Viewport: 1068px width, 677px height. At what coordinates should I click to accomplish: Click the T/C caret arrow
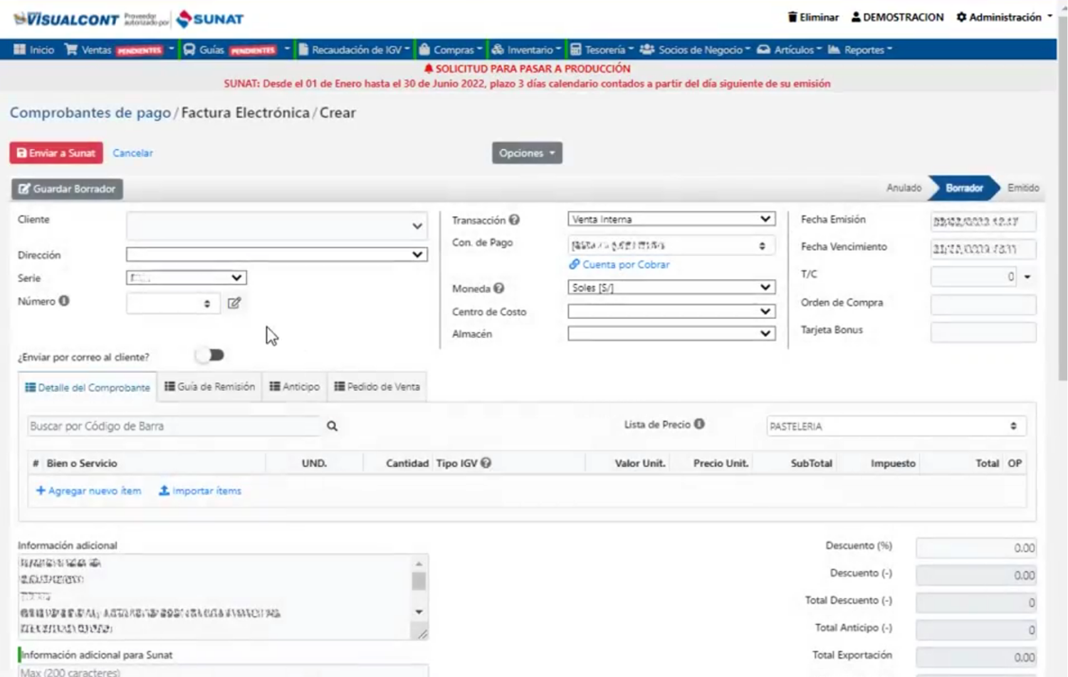tap(1027, 276)
